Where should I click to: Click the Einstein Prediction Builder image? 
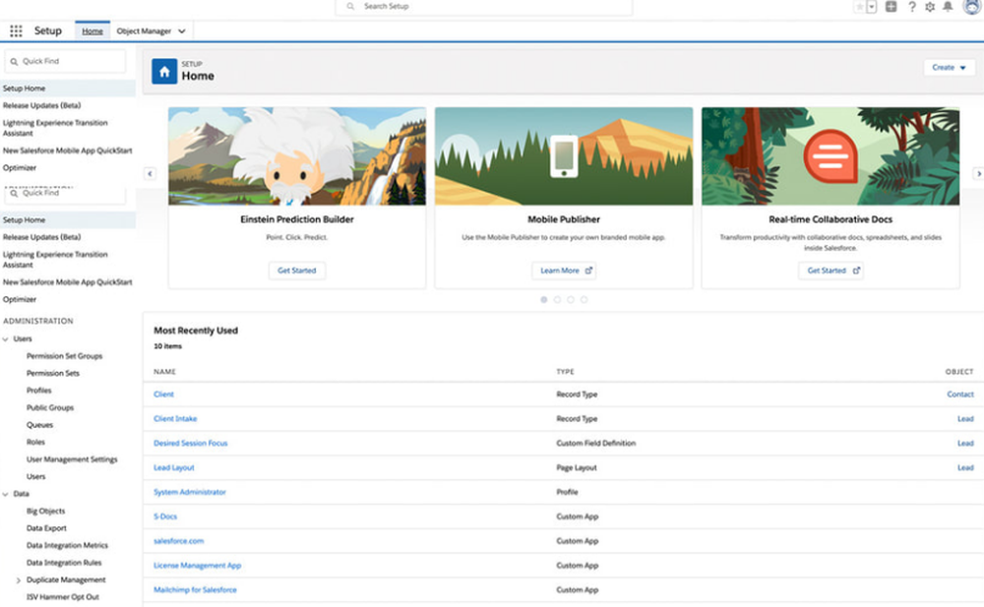[297, 156]
